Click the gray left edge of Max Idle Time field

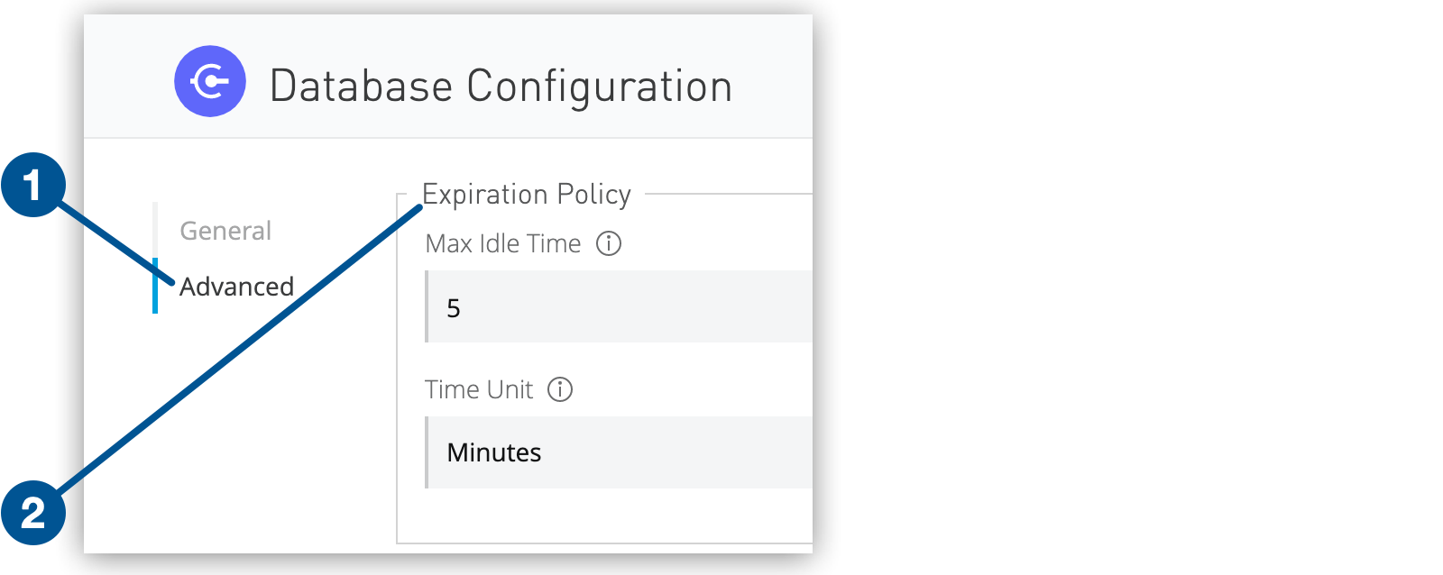427,306
